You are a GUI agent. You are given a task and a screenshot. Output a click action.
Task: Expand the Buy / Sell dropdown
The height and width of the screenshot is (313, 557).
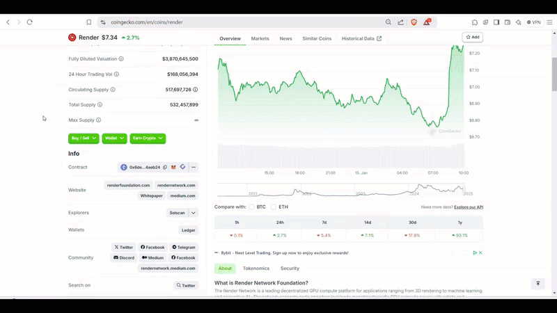[x=84, y=138]
